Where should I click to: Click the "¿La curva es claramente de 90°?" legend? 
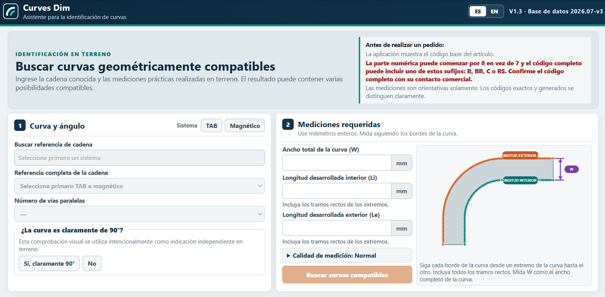click(x=72, y=230)
